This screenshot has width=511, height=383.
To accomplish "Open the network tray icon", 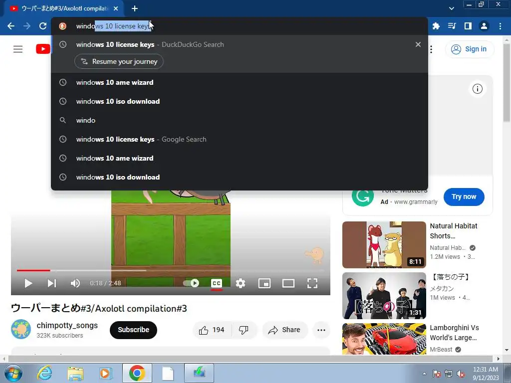I will [x=449, y=374].
